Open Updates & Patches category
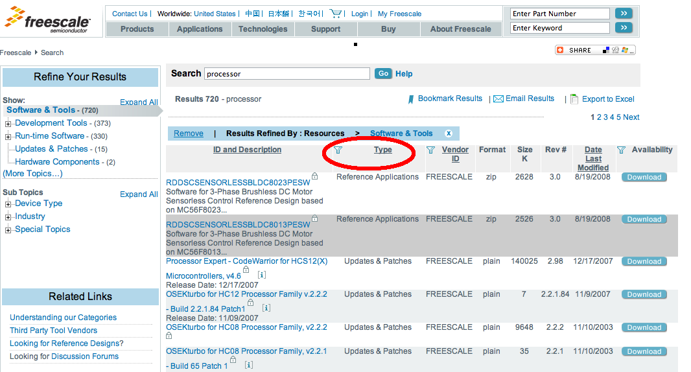Image resolution: width=691 pixels, height=372 pixels. [52, 149]
